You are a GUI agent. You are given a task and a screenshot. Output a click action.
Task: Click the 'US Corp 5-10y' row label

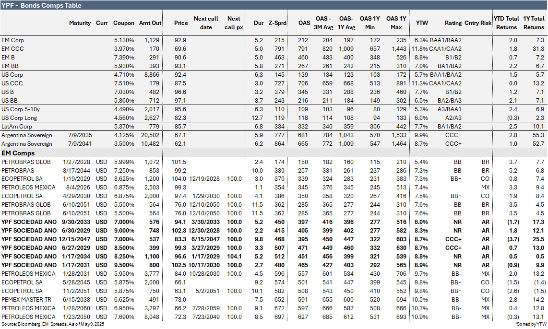[20, 109]
